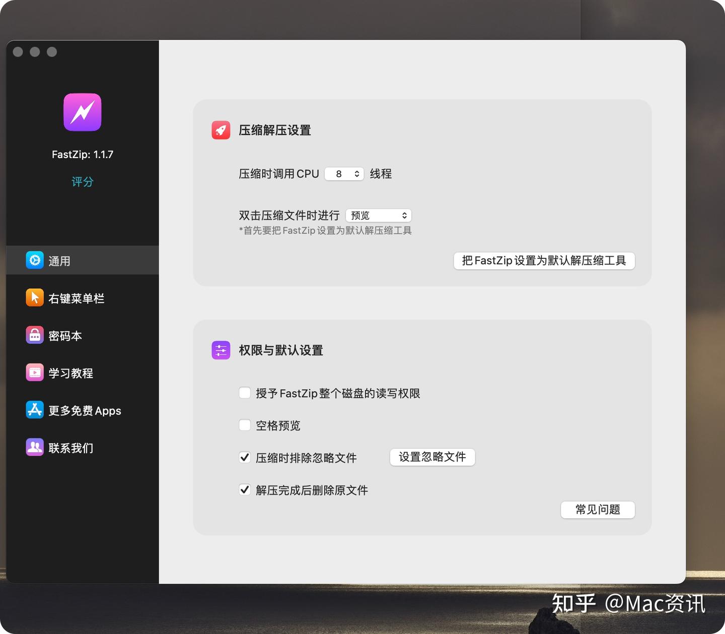Click the 把 FastZip 设置为默认解压缩工具 button
Screen dimensions: 725x634
click(544, 261)
